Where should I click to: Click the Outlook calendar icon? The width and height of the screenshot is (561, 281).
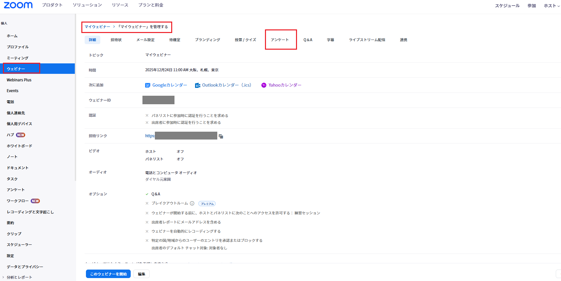click(197, 85)
